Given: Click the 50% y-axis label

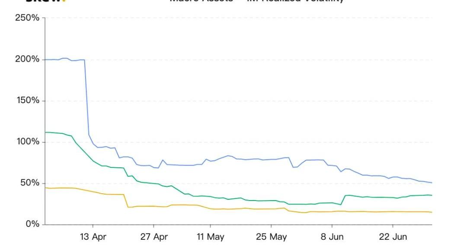Looking at the screenshot, I should pyautogui.click(x=30, y=183).
